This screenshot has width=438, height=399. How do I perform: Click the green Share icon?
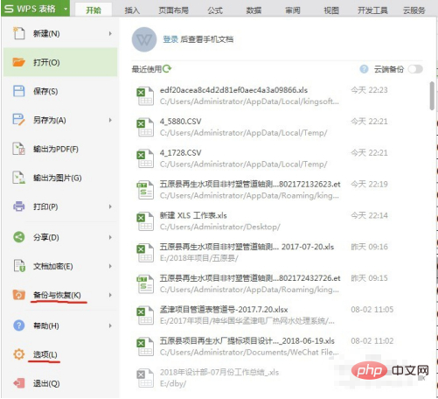tap(19, 237)
